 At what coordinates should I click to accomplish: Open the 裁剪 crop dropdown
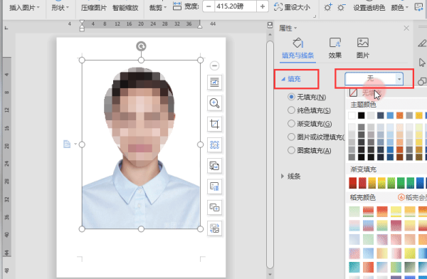[158, 8]
